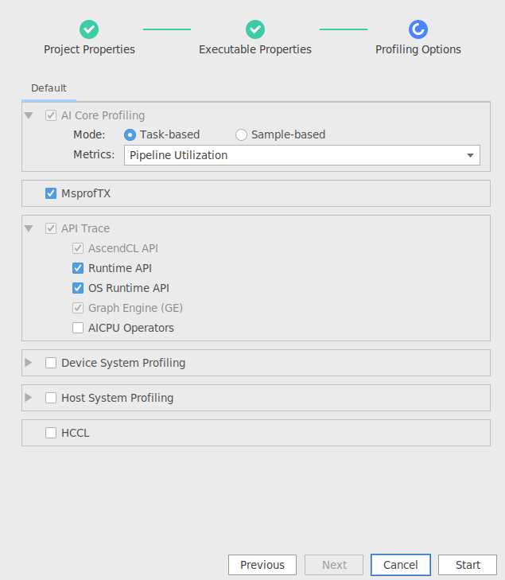
Task: Disable the OS Runtime API checkbox
Action: click(78, 288)
